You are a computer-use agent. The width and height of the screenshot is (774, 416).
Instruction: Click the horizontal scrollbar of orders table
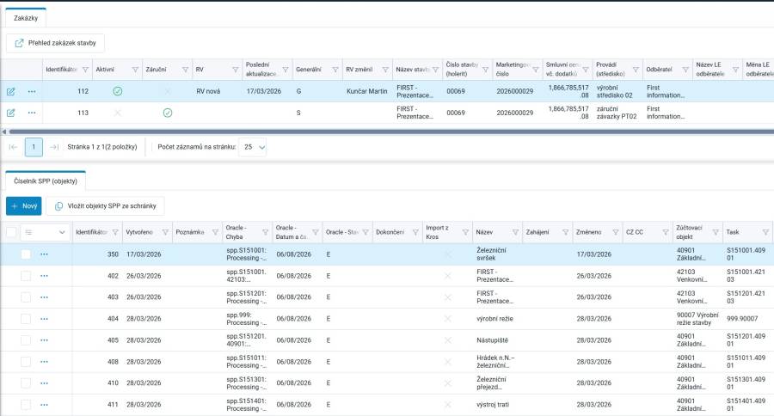coord(391,132)
